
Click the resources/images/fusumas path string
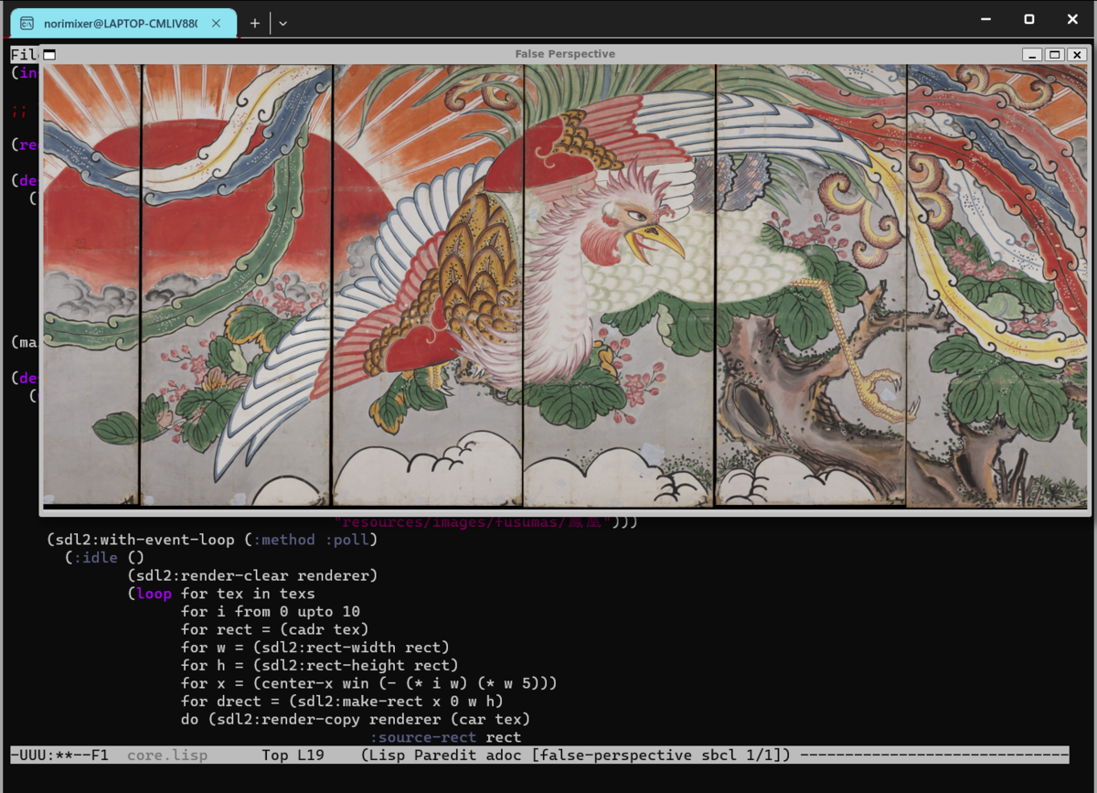tap(472, 522)
